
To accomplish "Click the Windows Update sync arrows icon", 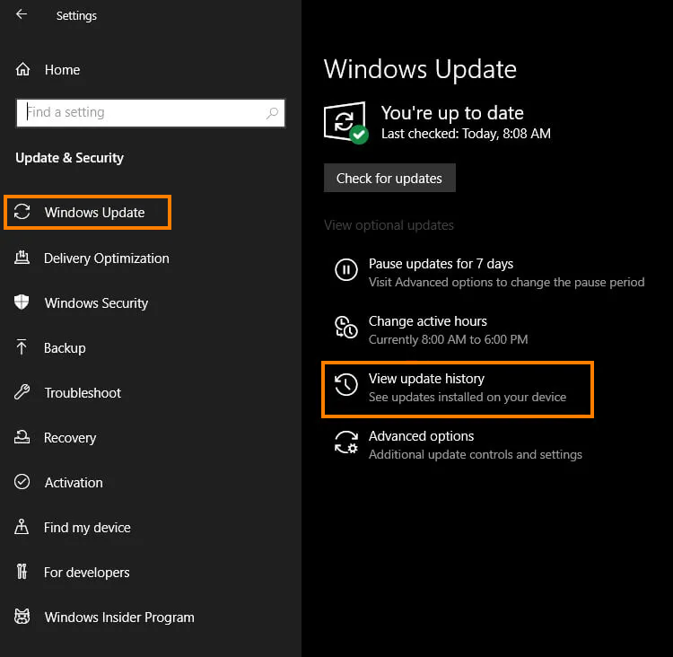I will [x=22, y=212].
